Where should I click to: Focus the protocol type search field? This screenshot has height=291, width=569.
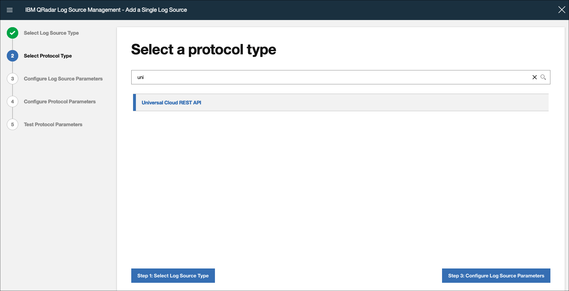coord(331,77)
